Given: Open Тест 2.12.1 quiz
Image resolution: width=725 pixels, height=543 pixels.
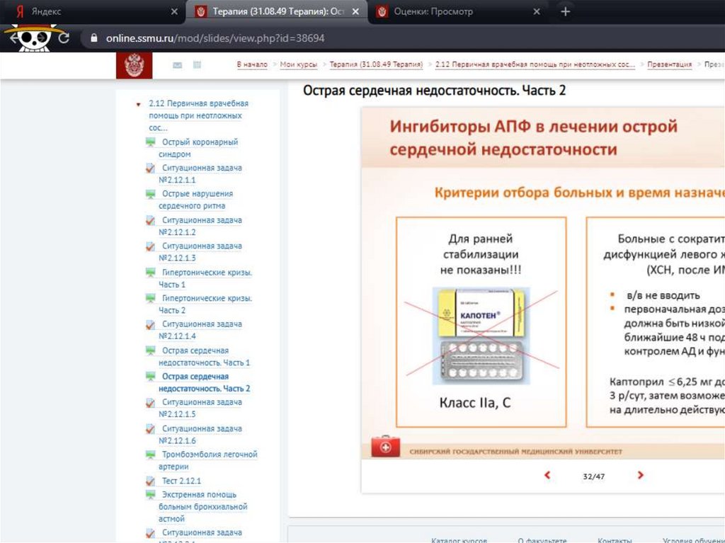Looking at the screenshot, I should 181,481.
